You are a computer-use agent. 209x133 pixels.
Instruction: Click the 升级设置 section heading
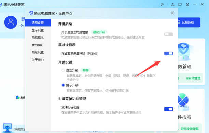[x=65, y=62]
